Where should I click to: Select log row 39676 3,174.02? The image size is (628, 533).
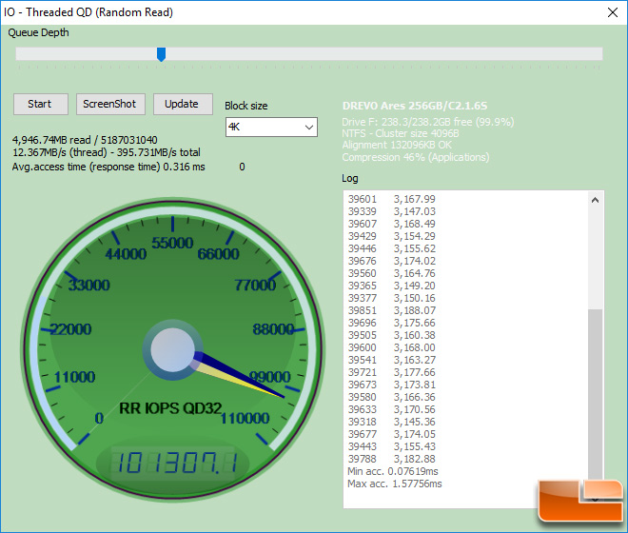click(391, 262)
